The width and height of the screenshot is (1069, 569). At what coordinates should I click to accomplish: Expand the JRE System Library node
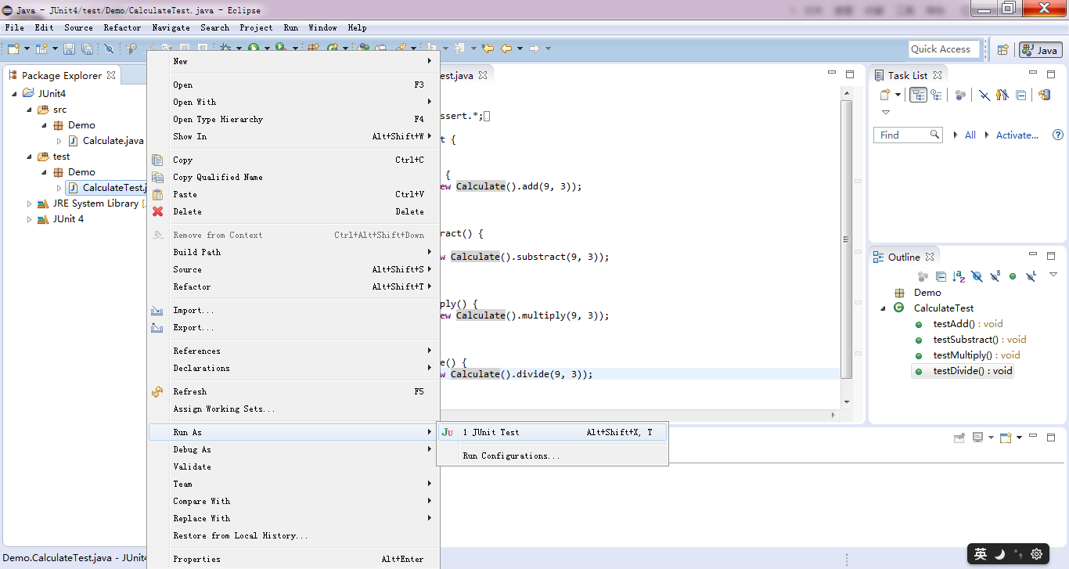click(30, 203)
